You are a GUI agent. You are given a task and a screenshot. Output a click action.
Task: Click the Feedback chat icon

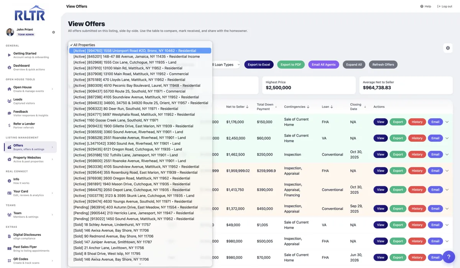[x=9, y=114]
